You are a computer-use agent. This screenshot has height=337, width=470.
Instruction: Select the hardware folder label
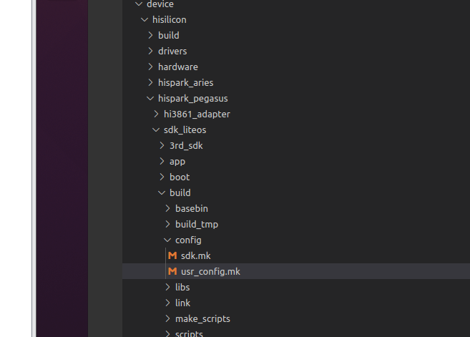[x=178, y=67]
